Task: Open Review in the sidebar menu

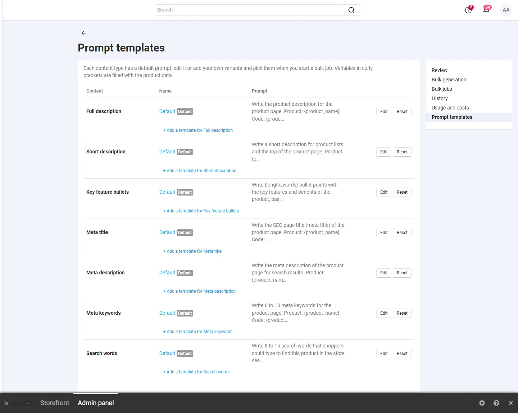Action: [440, 70]
